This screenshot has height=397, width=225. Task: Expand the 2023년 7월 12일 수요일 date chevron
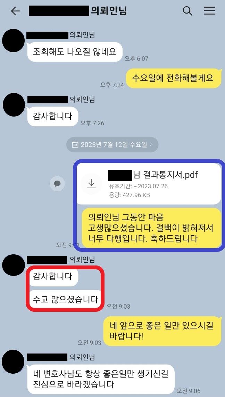tap(151, 145)
